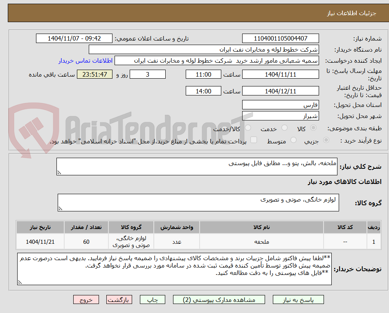Click response deadline date 1404/11/11 field
Viewport: 389px width, 313px height.
coord(280,74)
